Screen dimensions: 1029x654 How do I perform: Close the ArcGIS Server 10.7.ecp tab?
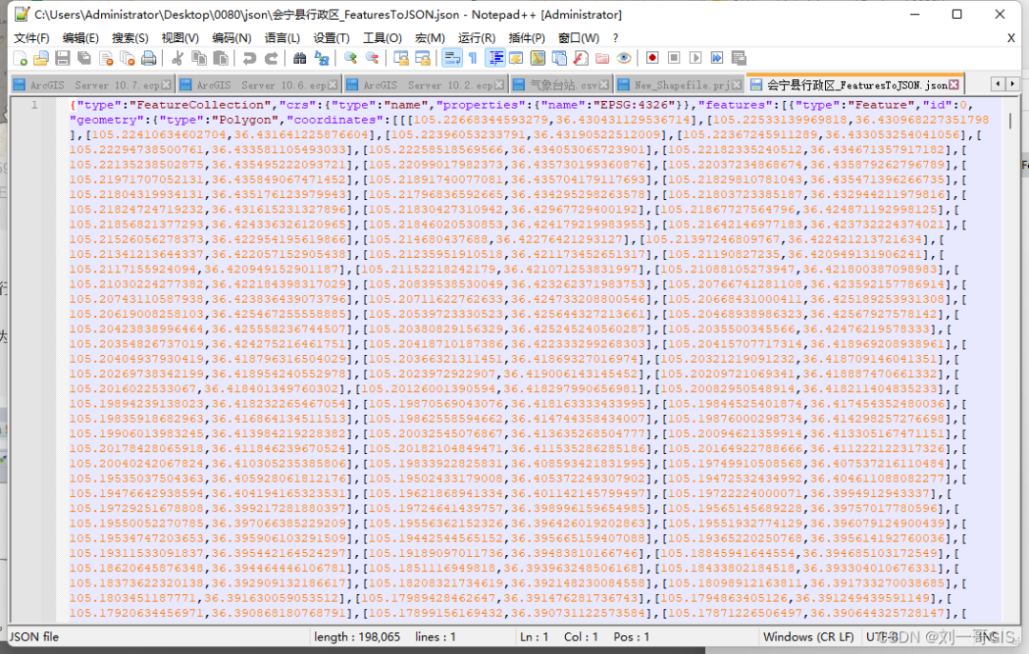pyautogui.click(x=166, y=85)
